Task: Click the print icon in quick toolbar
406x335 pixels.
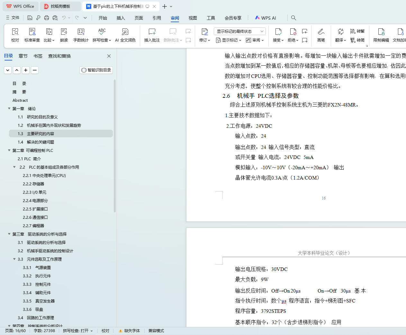Action: click(x=47, y=18)
